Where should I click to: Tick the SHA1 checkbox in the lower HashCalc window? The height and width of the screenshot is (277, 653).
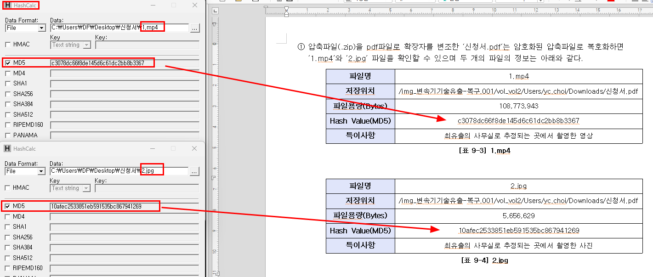tap(7, 227)
